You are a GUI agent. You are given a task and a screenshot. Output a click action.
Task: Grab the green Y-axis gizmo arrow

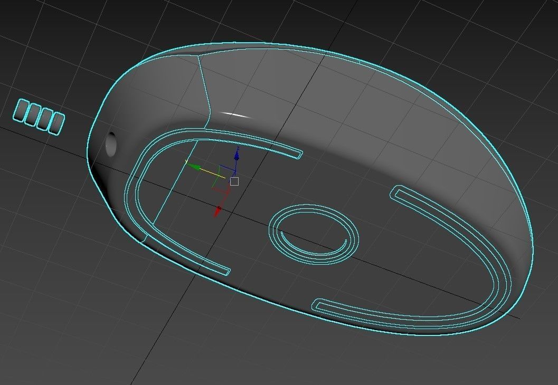coord(194,166)
